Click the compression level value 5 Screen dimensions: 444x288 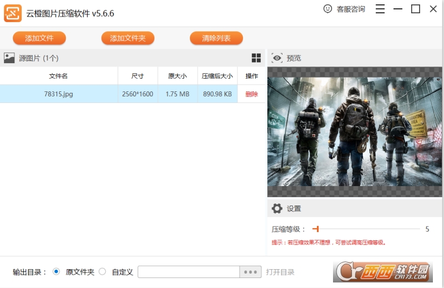coord(427,229)
